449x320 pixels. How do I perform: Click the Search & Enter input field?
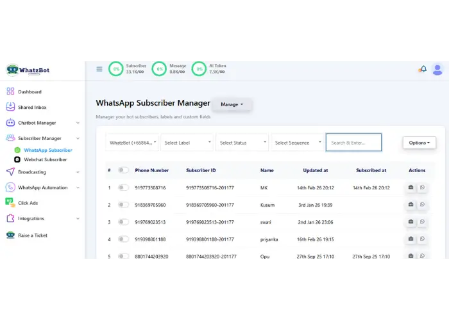click(353, 143)
